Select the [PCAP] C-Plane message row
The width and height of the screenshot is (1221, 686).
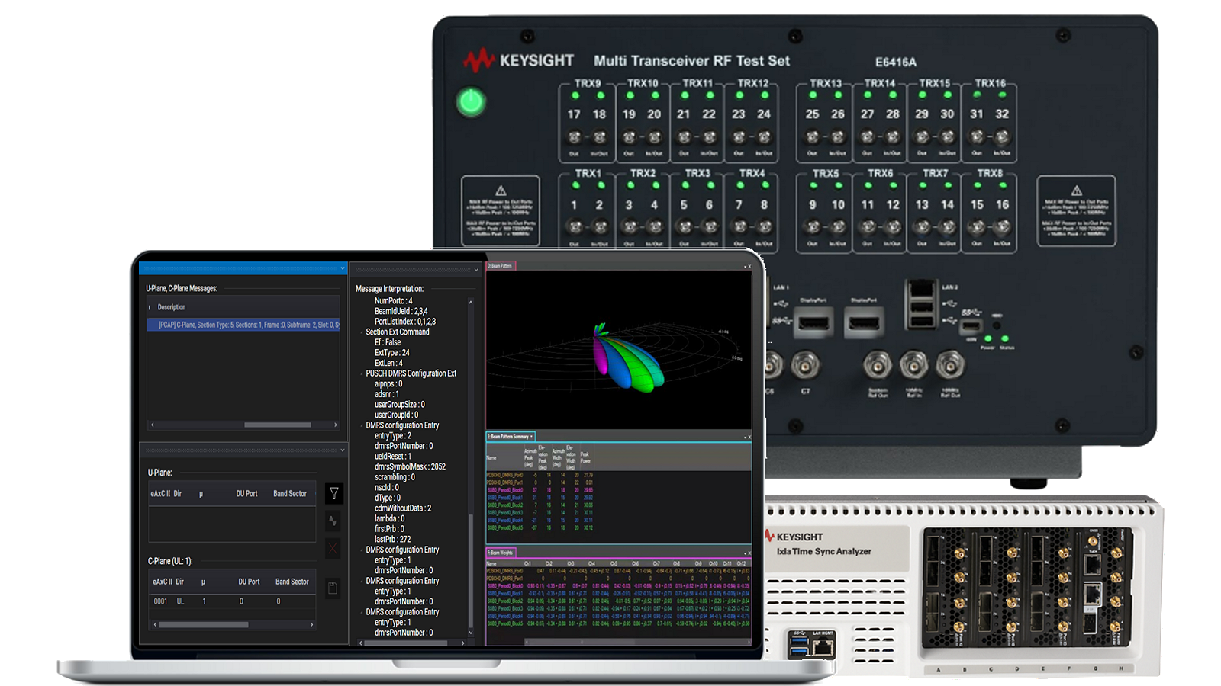[243, 325]
